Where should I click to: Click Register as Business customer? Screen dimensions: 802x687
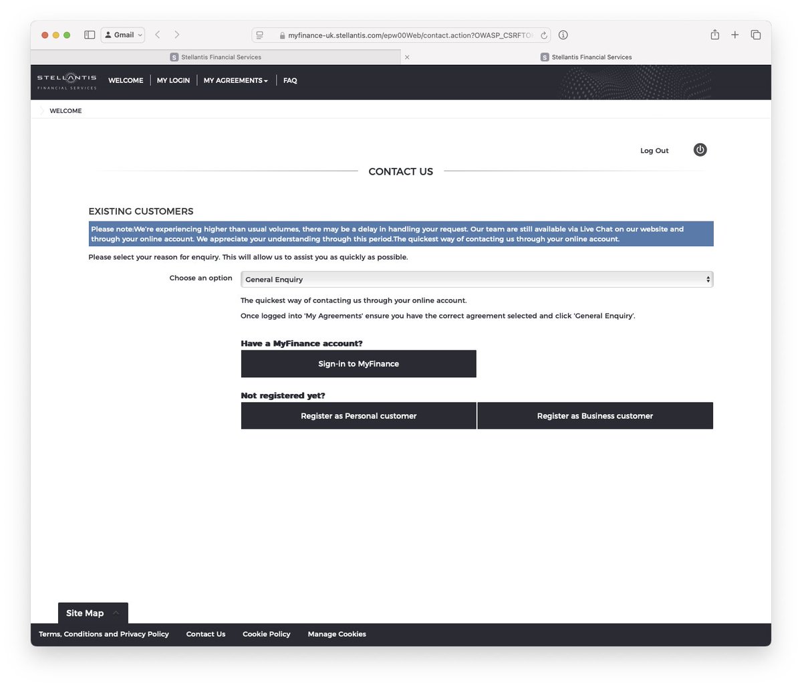(595, 416)
